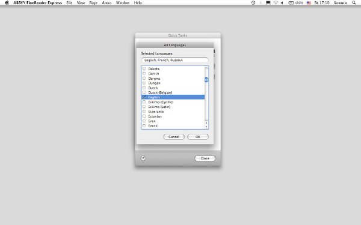Open the File menu

[69, 3]
